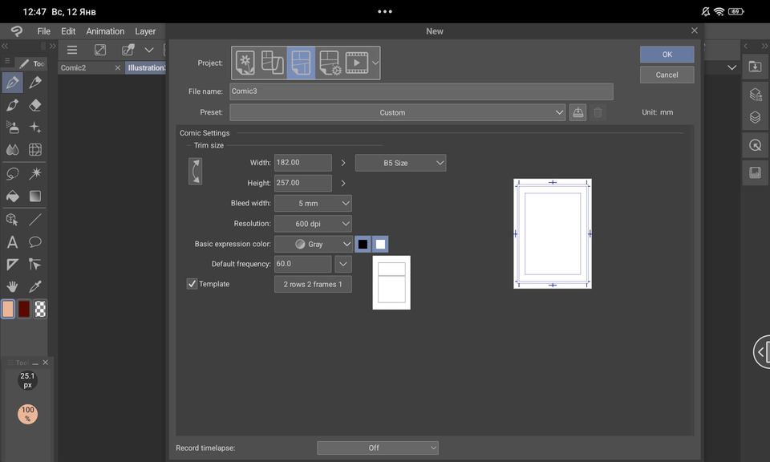Save the current preset
This screenshot has width=770, height=462.
click(578, 112)
